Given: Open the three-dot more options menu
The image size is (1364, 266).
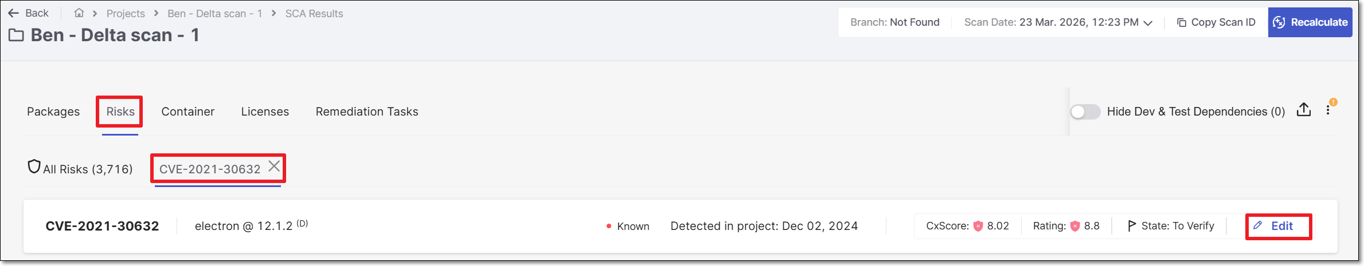Looking at the screenshot, I should 1328,110.
